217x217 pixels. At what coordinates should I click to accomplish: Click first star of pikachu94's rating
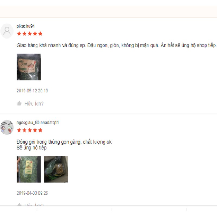[19, 34]
